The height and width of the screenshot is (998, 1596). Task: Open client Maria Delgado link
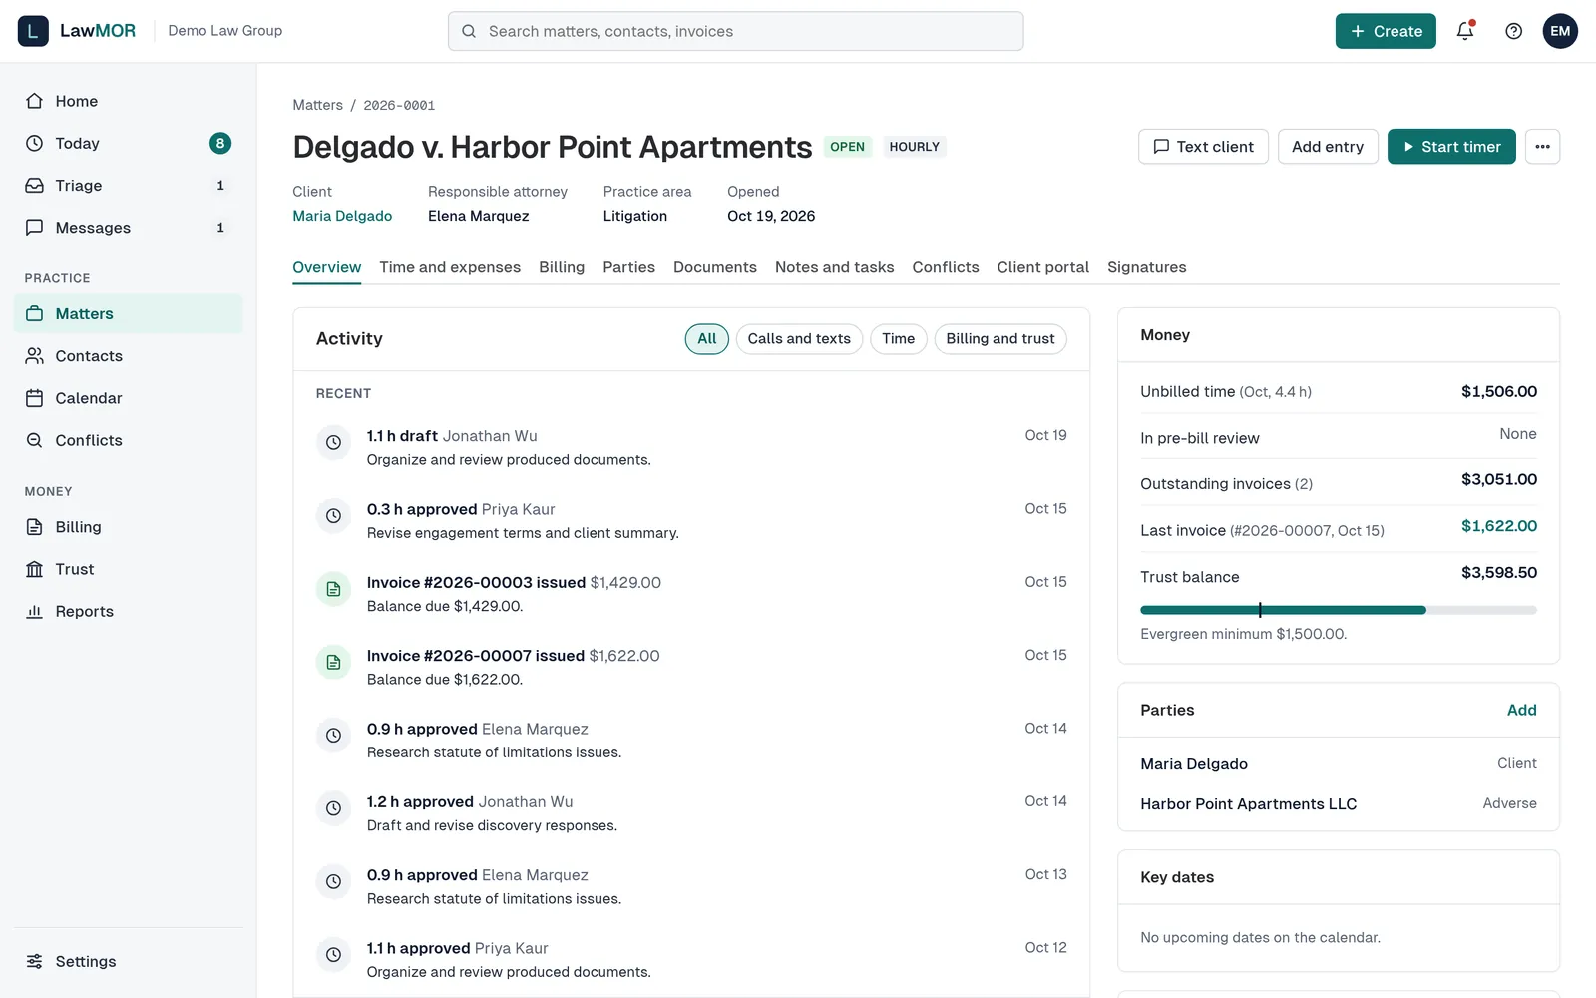[342, 216]
